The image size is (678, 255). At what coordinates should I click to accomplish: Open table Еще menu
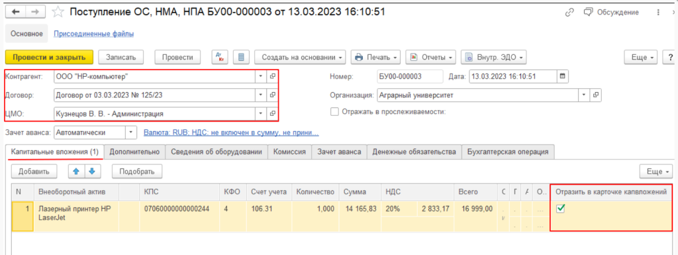click(x=656, y=171)
